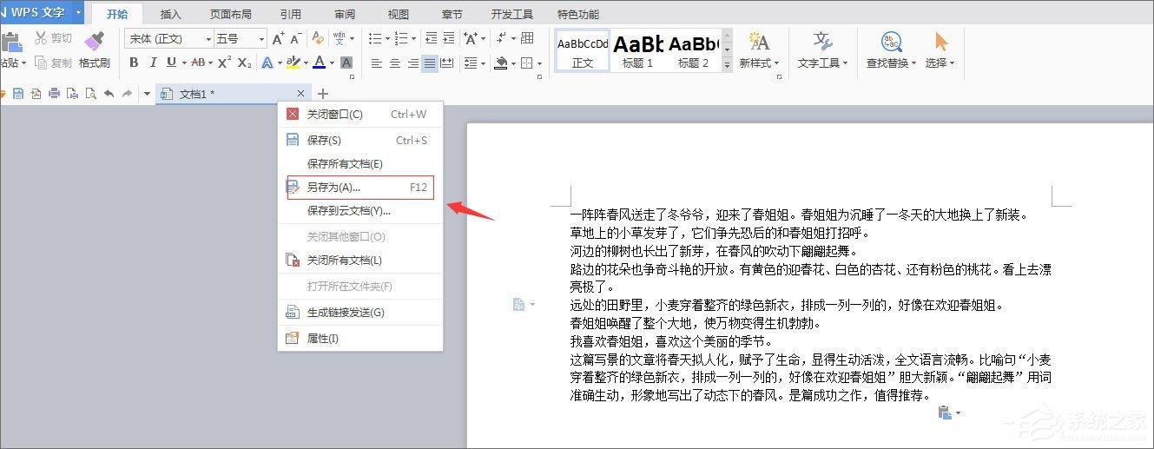
Task: Click the font color A swatch
Action: 320,63
